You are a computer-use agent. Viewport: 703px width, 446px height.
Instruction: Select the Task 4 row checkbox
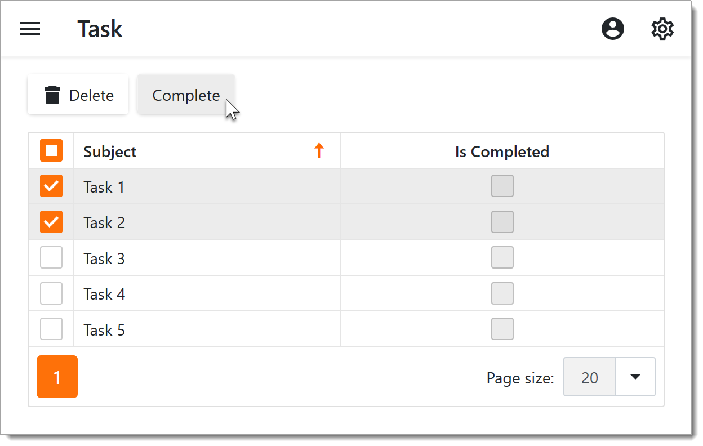coord(51,293)
